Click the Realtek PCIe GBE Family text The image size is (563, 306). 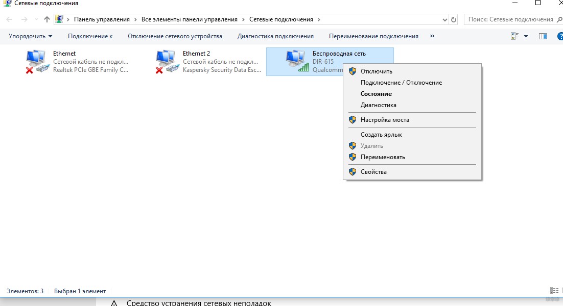tap(90, 70)
